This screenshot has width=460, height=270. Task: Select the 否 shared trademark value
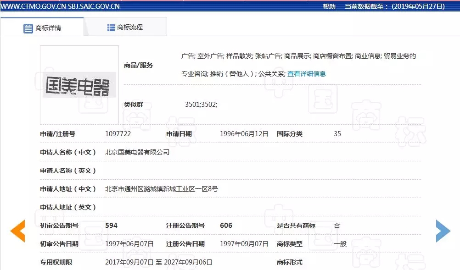(337, 226)
